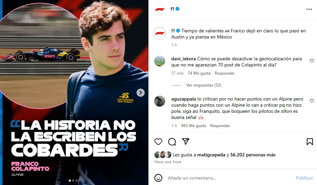Reply to aguzappala's comment
This screenshot has height=185, width=317.
coord(220,126)
